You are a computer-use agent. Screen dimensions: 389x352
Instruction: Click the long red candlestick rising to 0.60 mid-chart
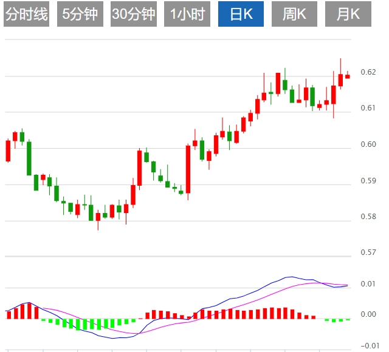188,169
